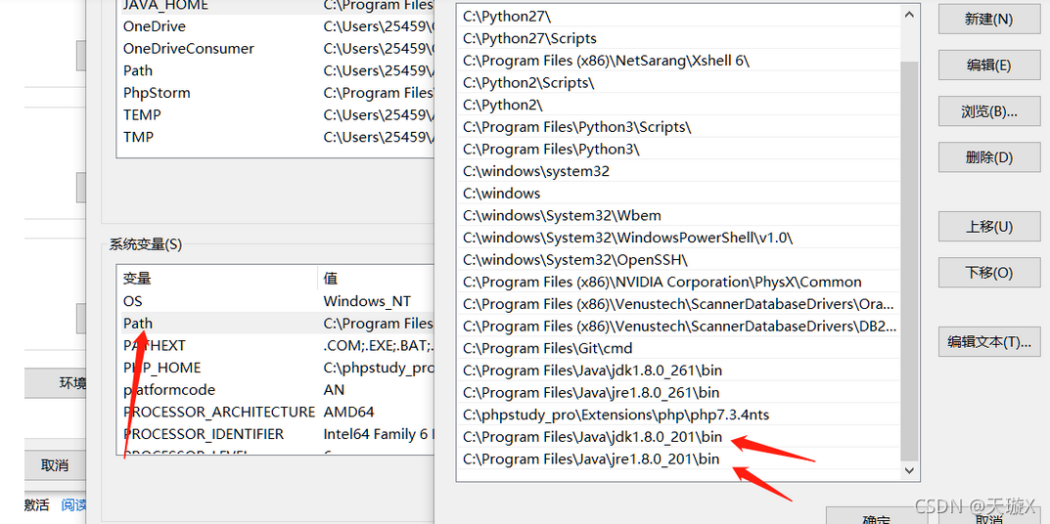Select the php7.3.4nts path entry

tap(616, 415)
